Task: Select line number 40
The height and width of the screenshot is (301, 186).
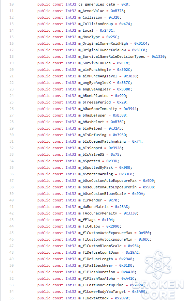Action: [x=11, y=200]
